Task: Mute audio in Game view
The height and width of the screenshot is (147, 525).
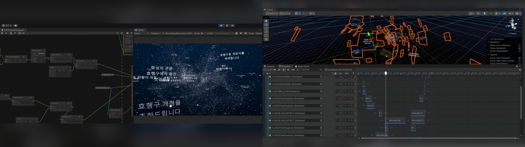Action: (241, 33)
